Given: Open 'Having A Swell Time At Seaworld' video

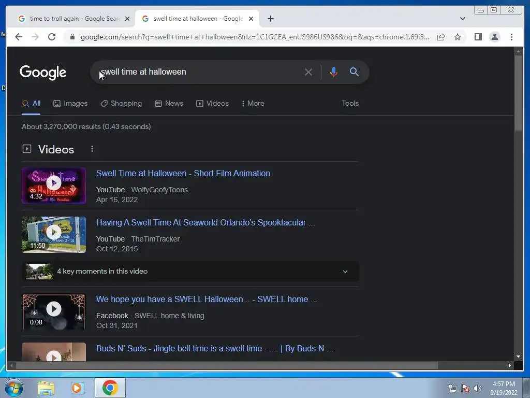Looking at the screenshot, I should pos(205,222).
